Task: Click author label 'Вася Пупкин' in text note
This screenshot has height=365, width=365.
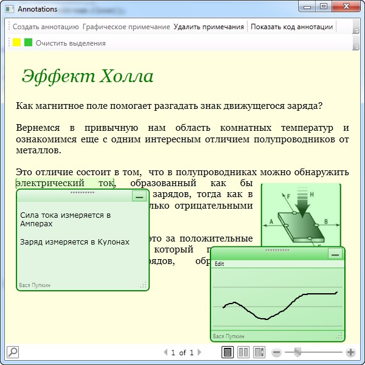Action: 35,285
